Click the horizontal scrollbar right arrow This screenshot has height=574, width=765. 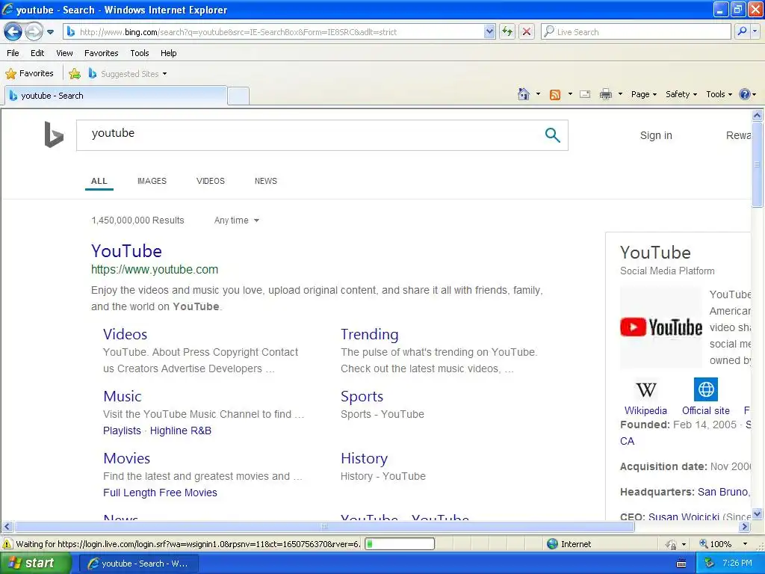(x=744, y=527)
